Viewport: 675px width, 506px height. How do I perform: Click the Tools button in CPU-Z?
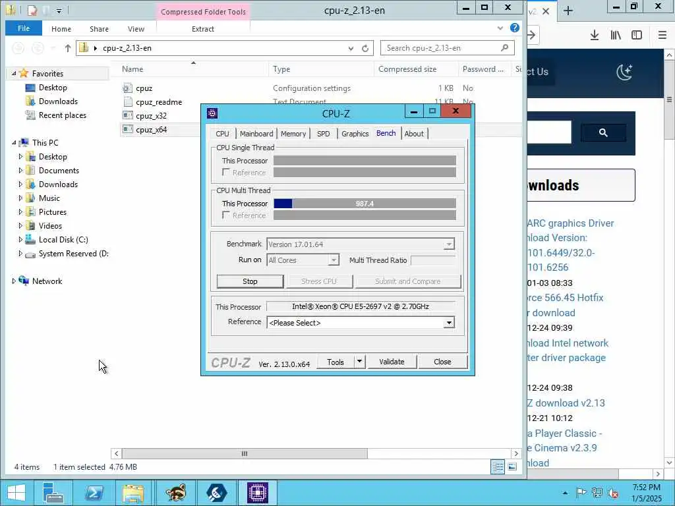click(336, 362)
